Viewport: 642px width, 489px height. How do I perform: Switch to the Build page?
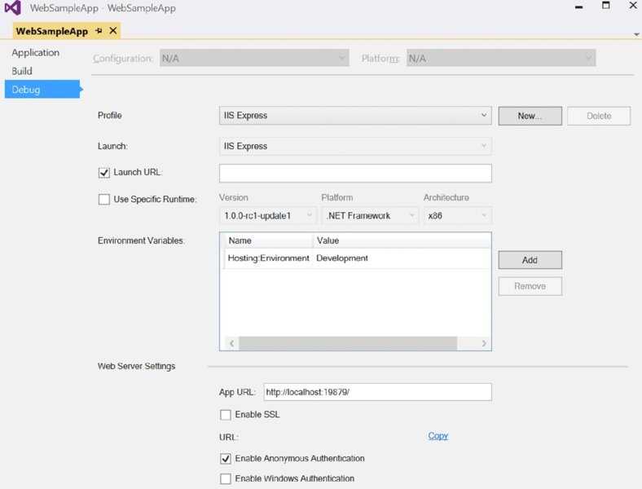click(22, 71)
